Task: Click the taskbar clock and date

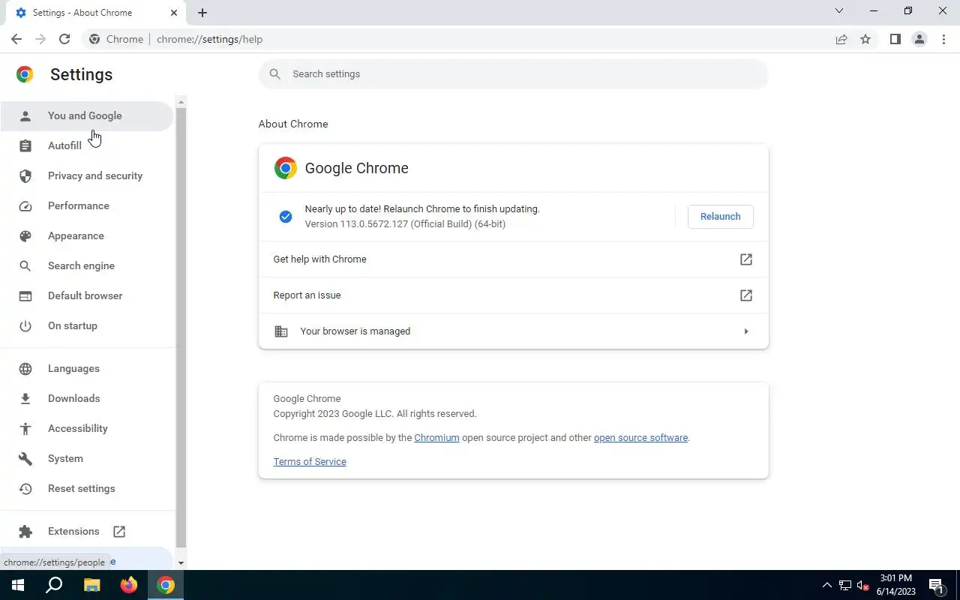Action: pyautogui.click(x=896, y=585)
